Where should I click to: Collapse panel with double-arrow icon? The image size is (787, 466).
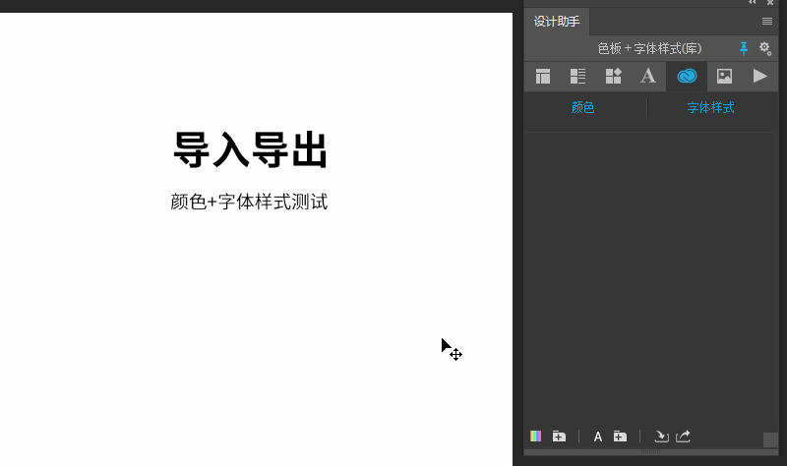point(752,2)
